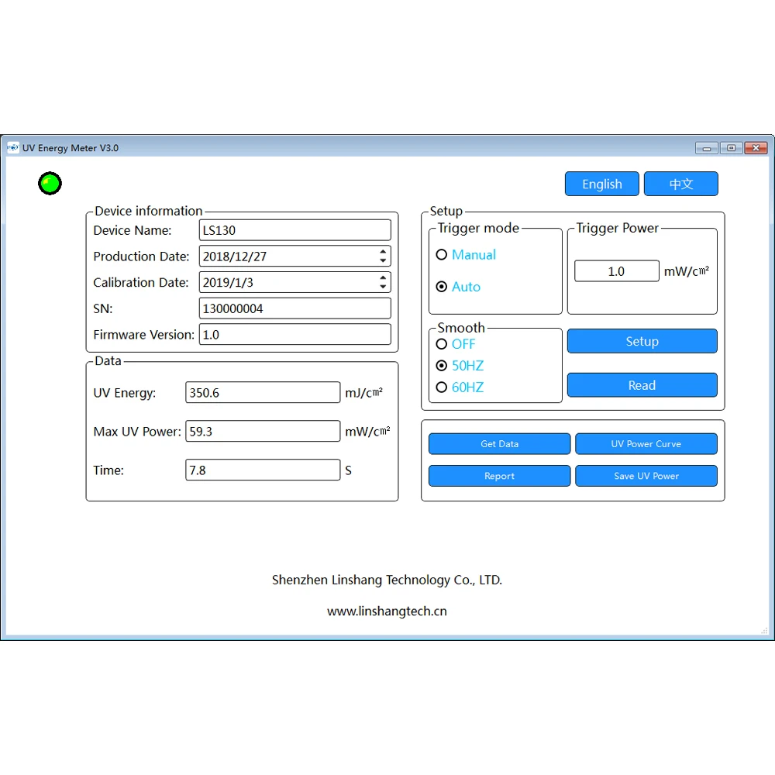This screenshot has width=775, height=775.
Task: Click Save UV Power button
Action: coord(646,476)
